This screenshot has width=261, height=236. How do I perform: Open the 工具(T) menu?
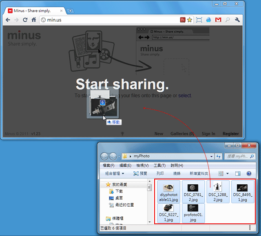159,166
